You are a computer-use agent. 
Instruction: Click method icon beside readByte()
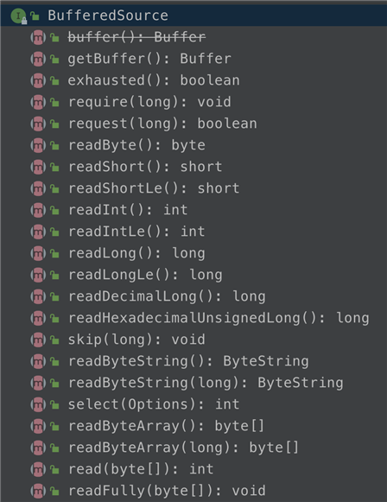pos(38,146)
